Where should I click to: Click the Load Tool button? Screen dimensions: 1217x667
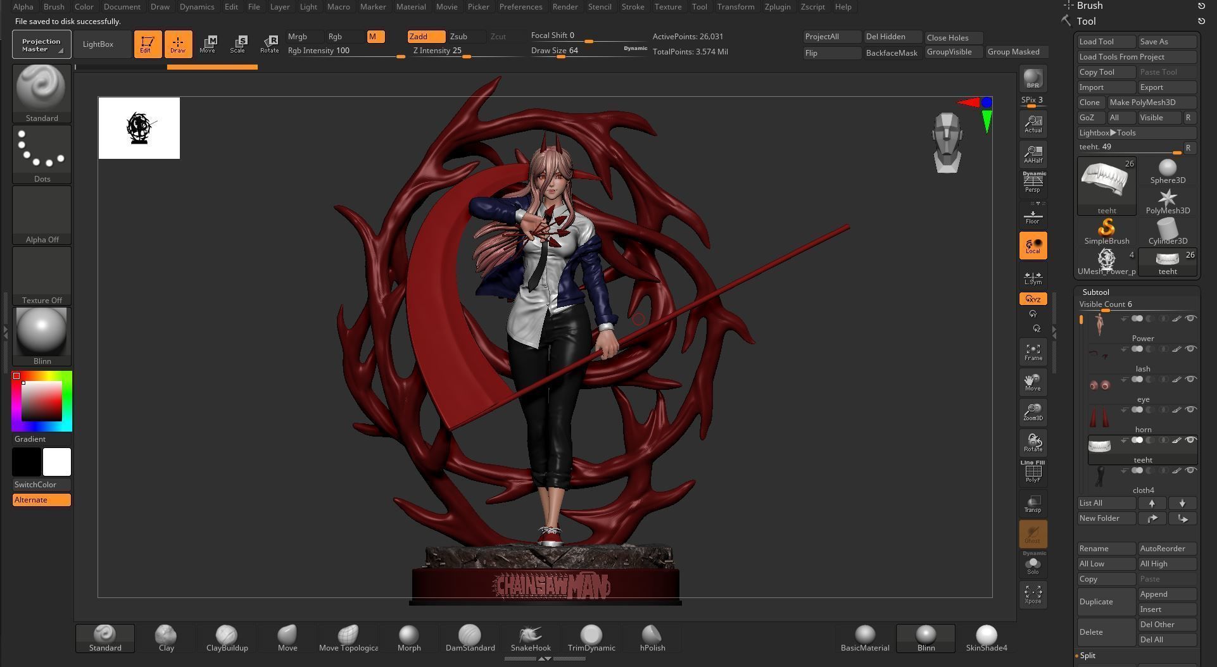pos(1106,42)
